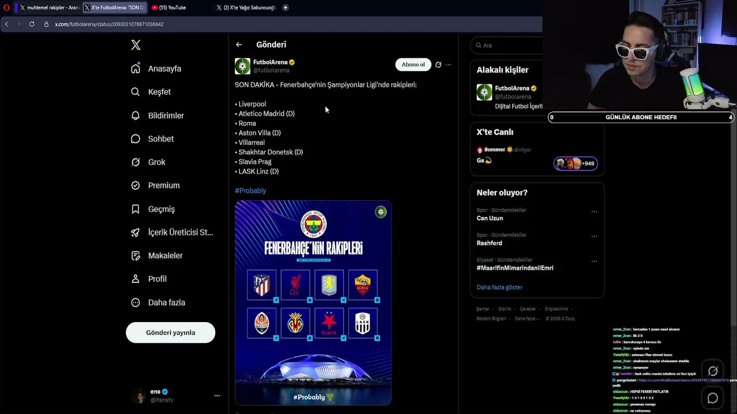The width and height of the screenshot is (737, 414).
Task: Open Makaleler via the document icon
Action: tap(135, 255)
